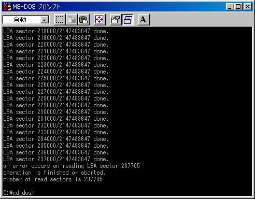Click the line 'LBA sector 220000/2147483647 done.'

(55, 45)
